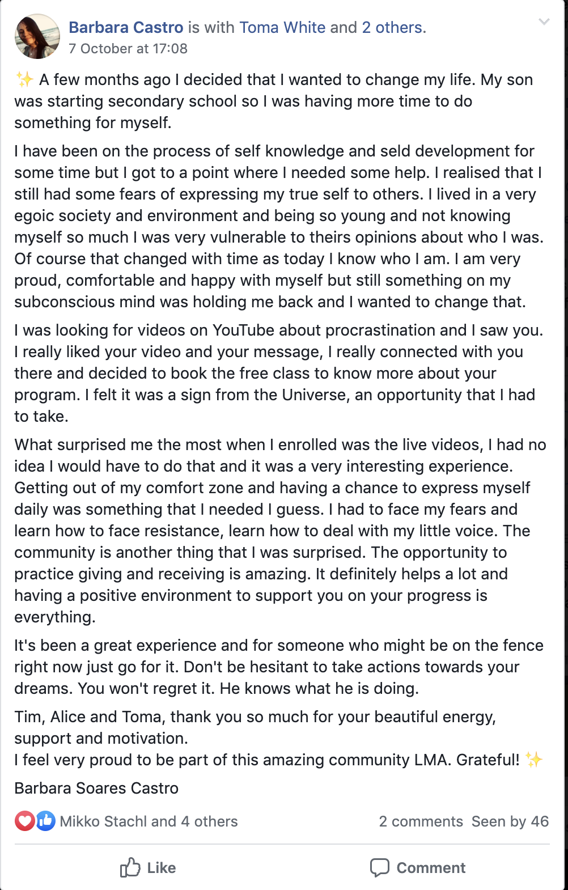568x890 pixels.
Task: Click the heart reaction icon
Action: click(x=24, y=821)
